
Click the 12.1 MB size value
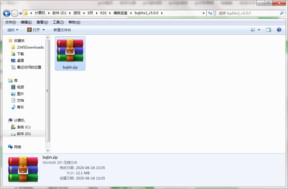click(83, 173)
